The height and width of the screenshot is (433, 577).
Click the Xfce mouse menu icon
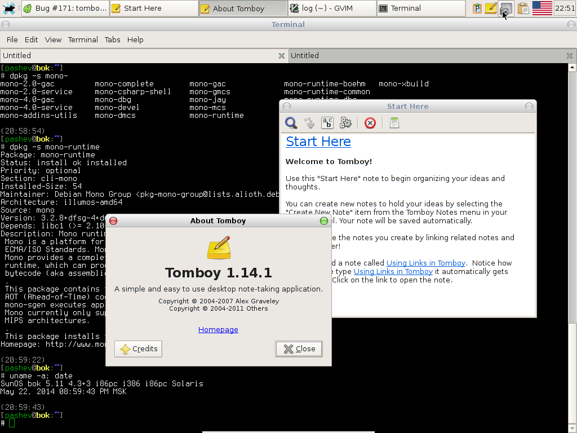tap(9, 8)
